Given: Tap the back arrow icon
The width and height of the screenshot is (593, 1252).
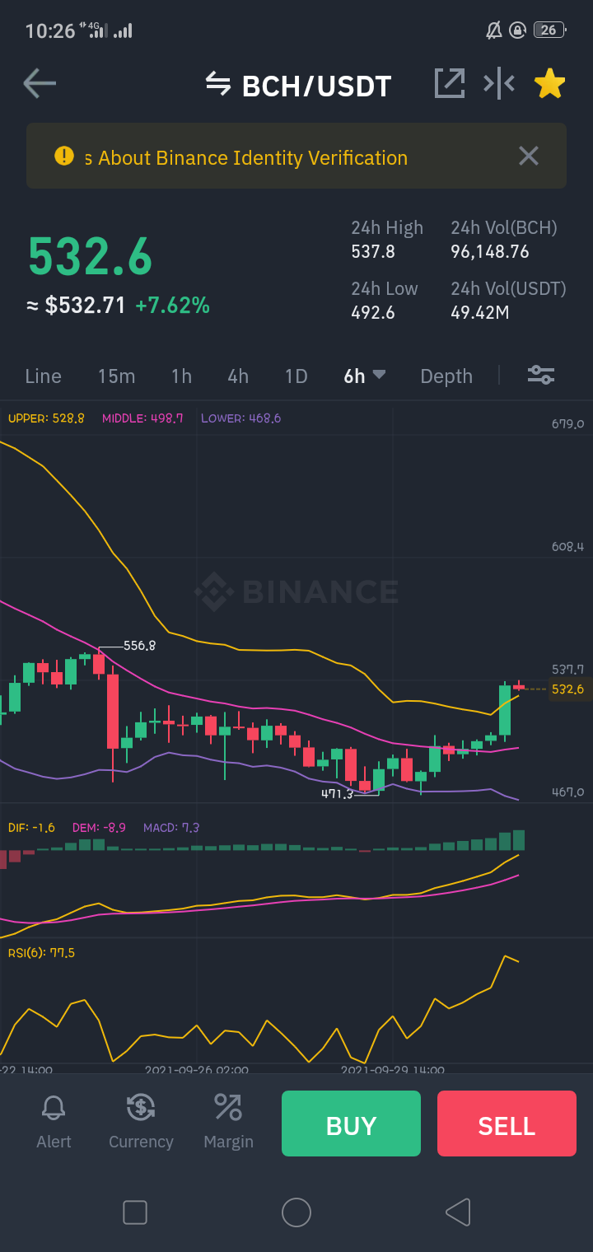Looking at the screenshot, I should coord(40,84).
